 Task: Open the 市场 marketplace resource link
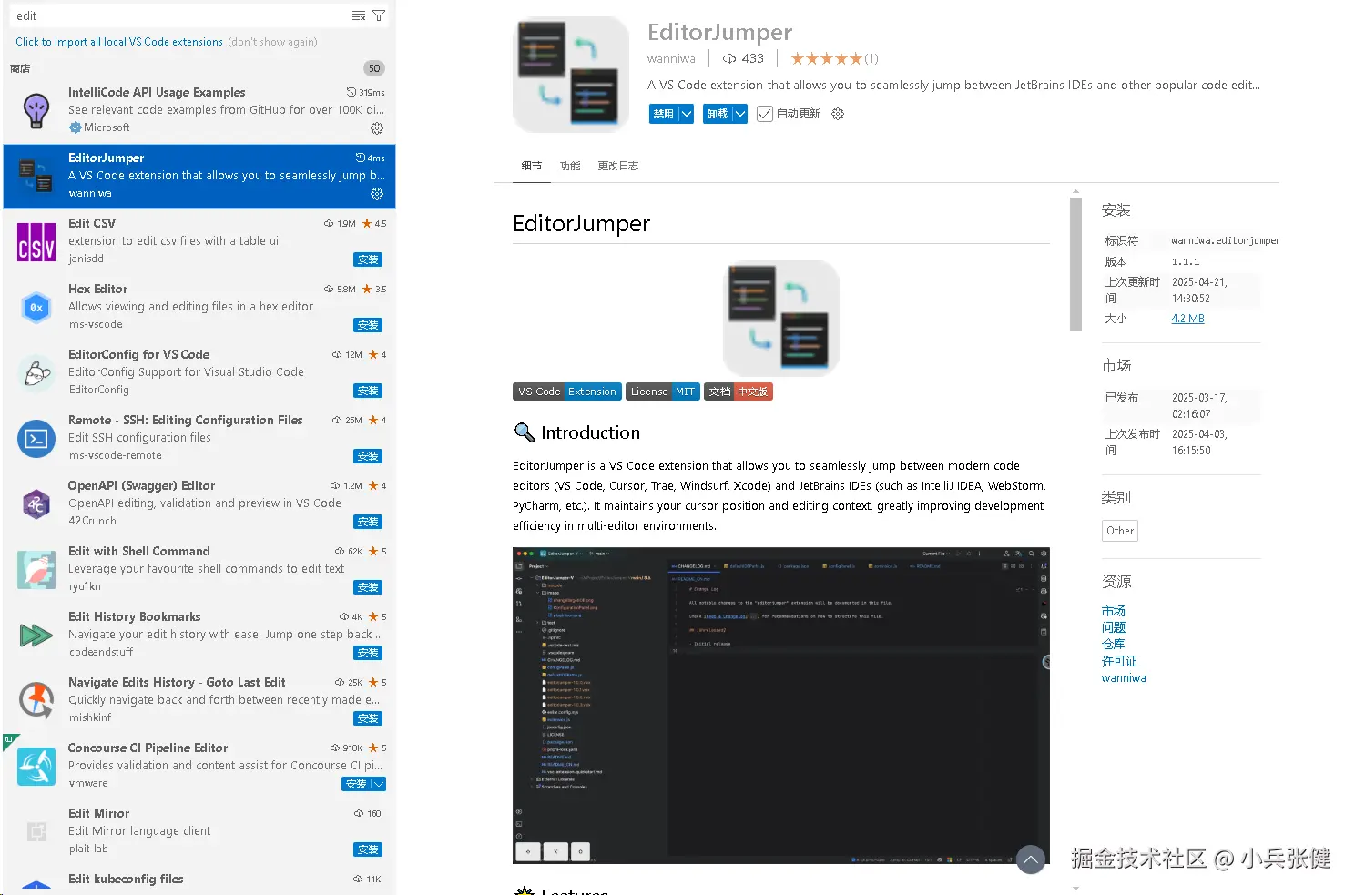pos(1113,611)
